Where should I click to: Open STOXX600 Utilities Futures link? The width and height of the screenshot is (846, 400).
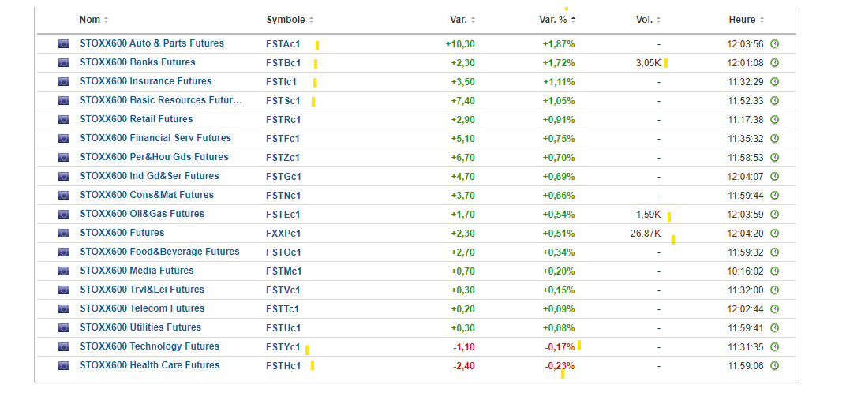click(x=140, y=327)
